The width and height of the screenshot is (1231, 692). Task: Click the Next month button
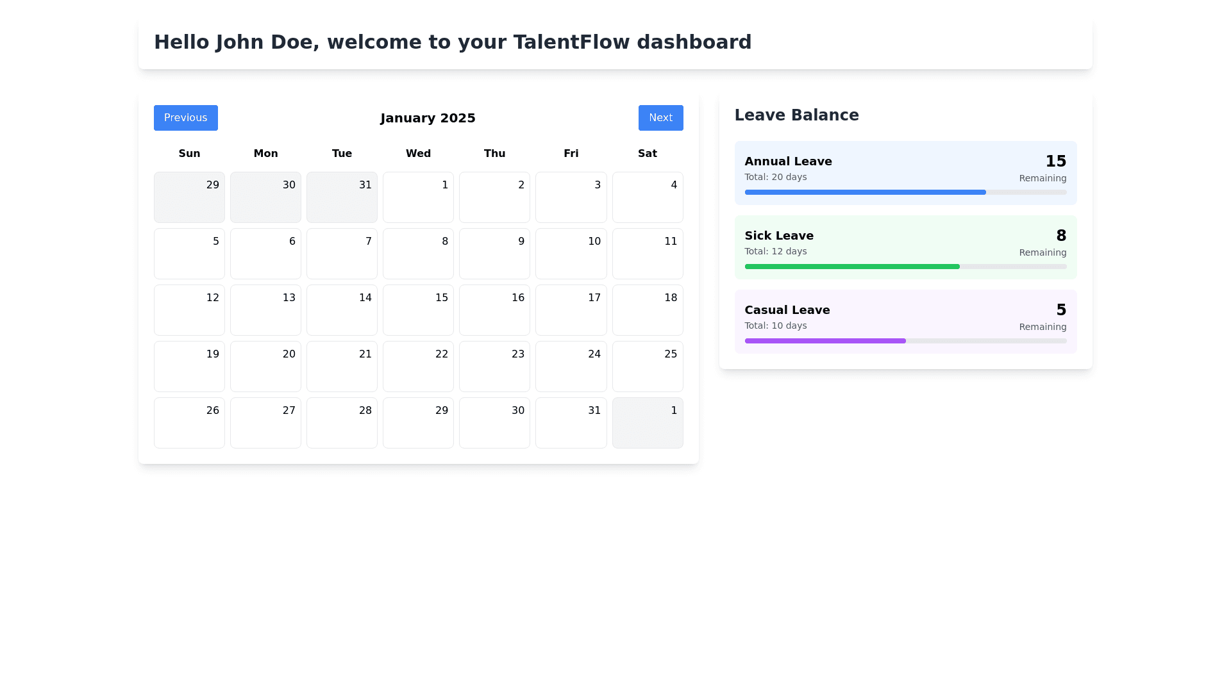click(660, 118)
